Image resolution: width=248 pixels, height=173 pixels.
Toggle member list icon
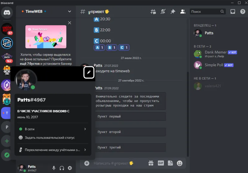[x=183, y=12]
